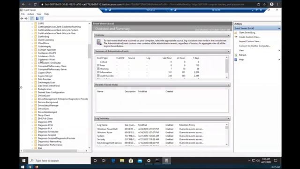Select the DeviceGuard tree folder

click(44, 96)
